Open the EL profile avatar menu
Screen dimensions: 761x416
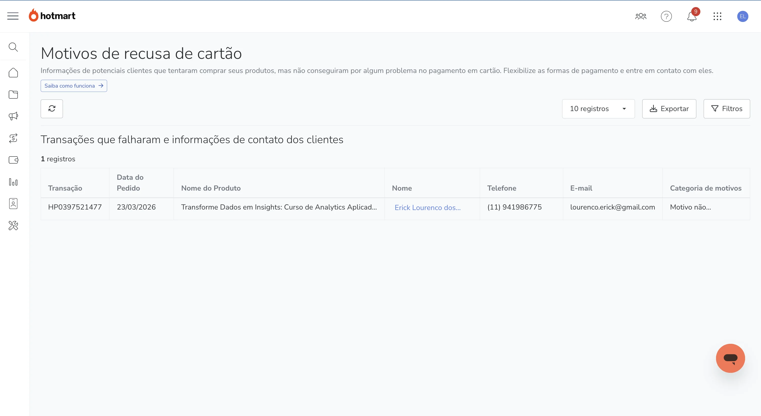pos(743,16)
